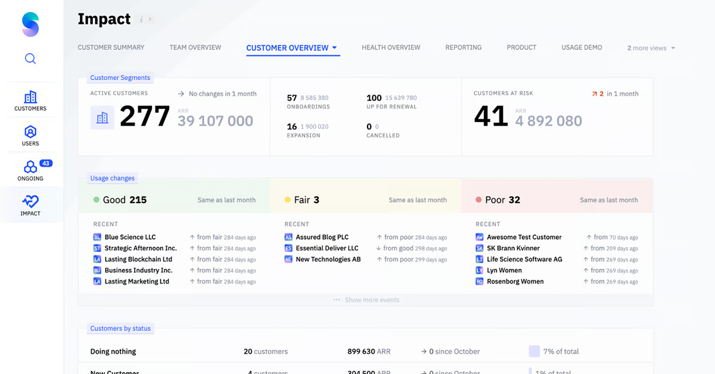Click the info icon beside Impact title
Image resolution: width=715 pixels, height=374 pixels.
[142, 20]
